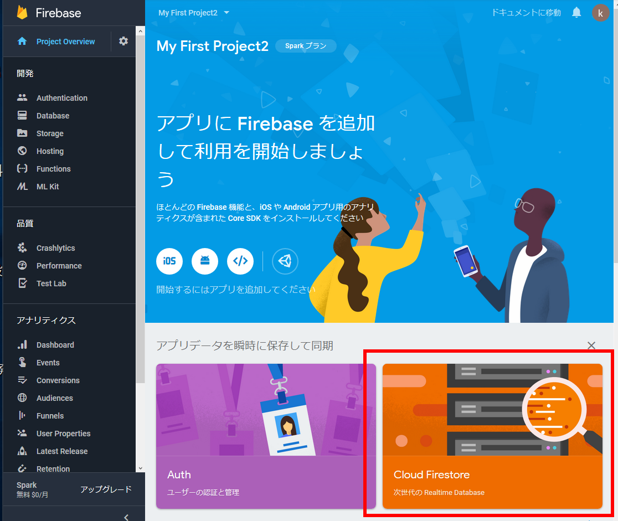
Task: Click the Authentication people icon
Action: point(22,97)
